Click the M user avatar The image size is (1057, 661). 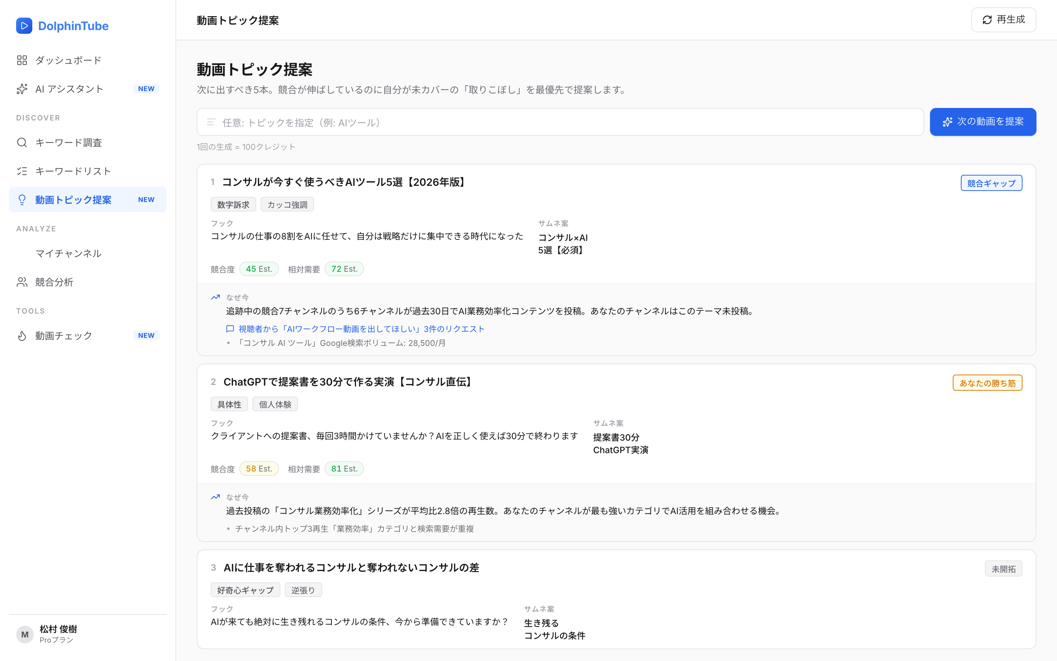tap(25, 634)
